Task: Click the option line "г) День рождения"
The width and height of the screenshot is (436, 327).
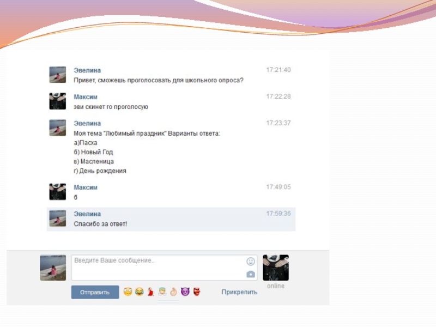Action: click(100, 171)
